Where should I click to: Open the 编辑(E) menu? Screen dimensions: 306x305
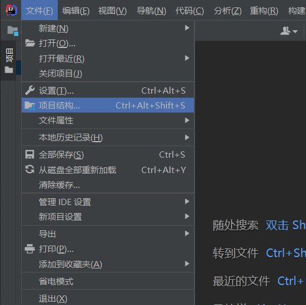[76, 10]
